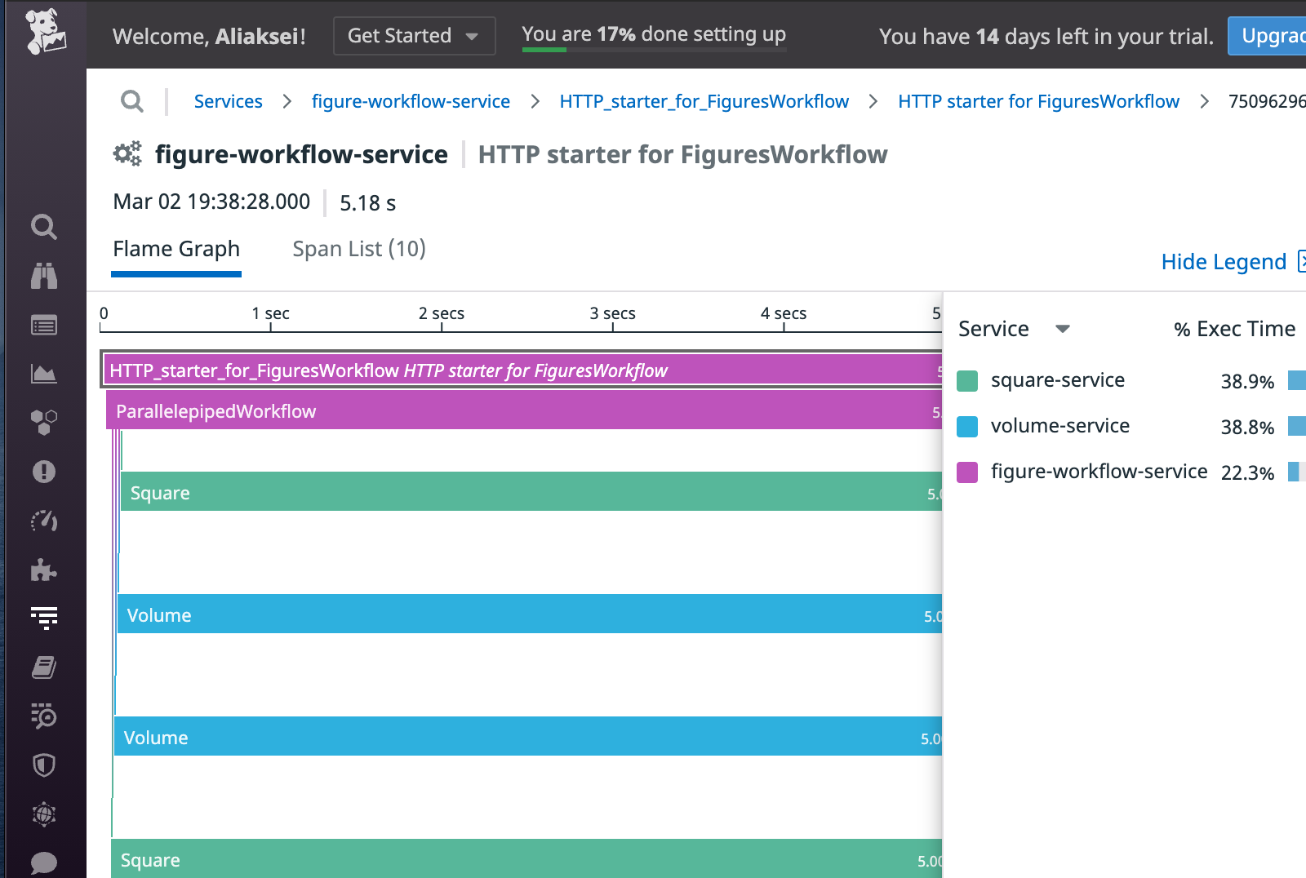The image size is (1306, 878).
Task: Open the Security shield icon
Action: (x=44, y=765)
